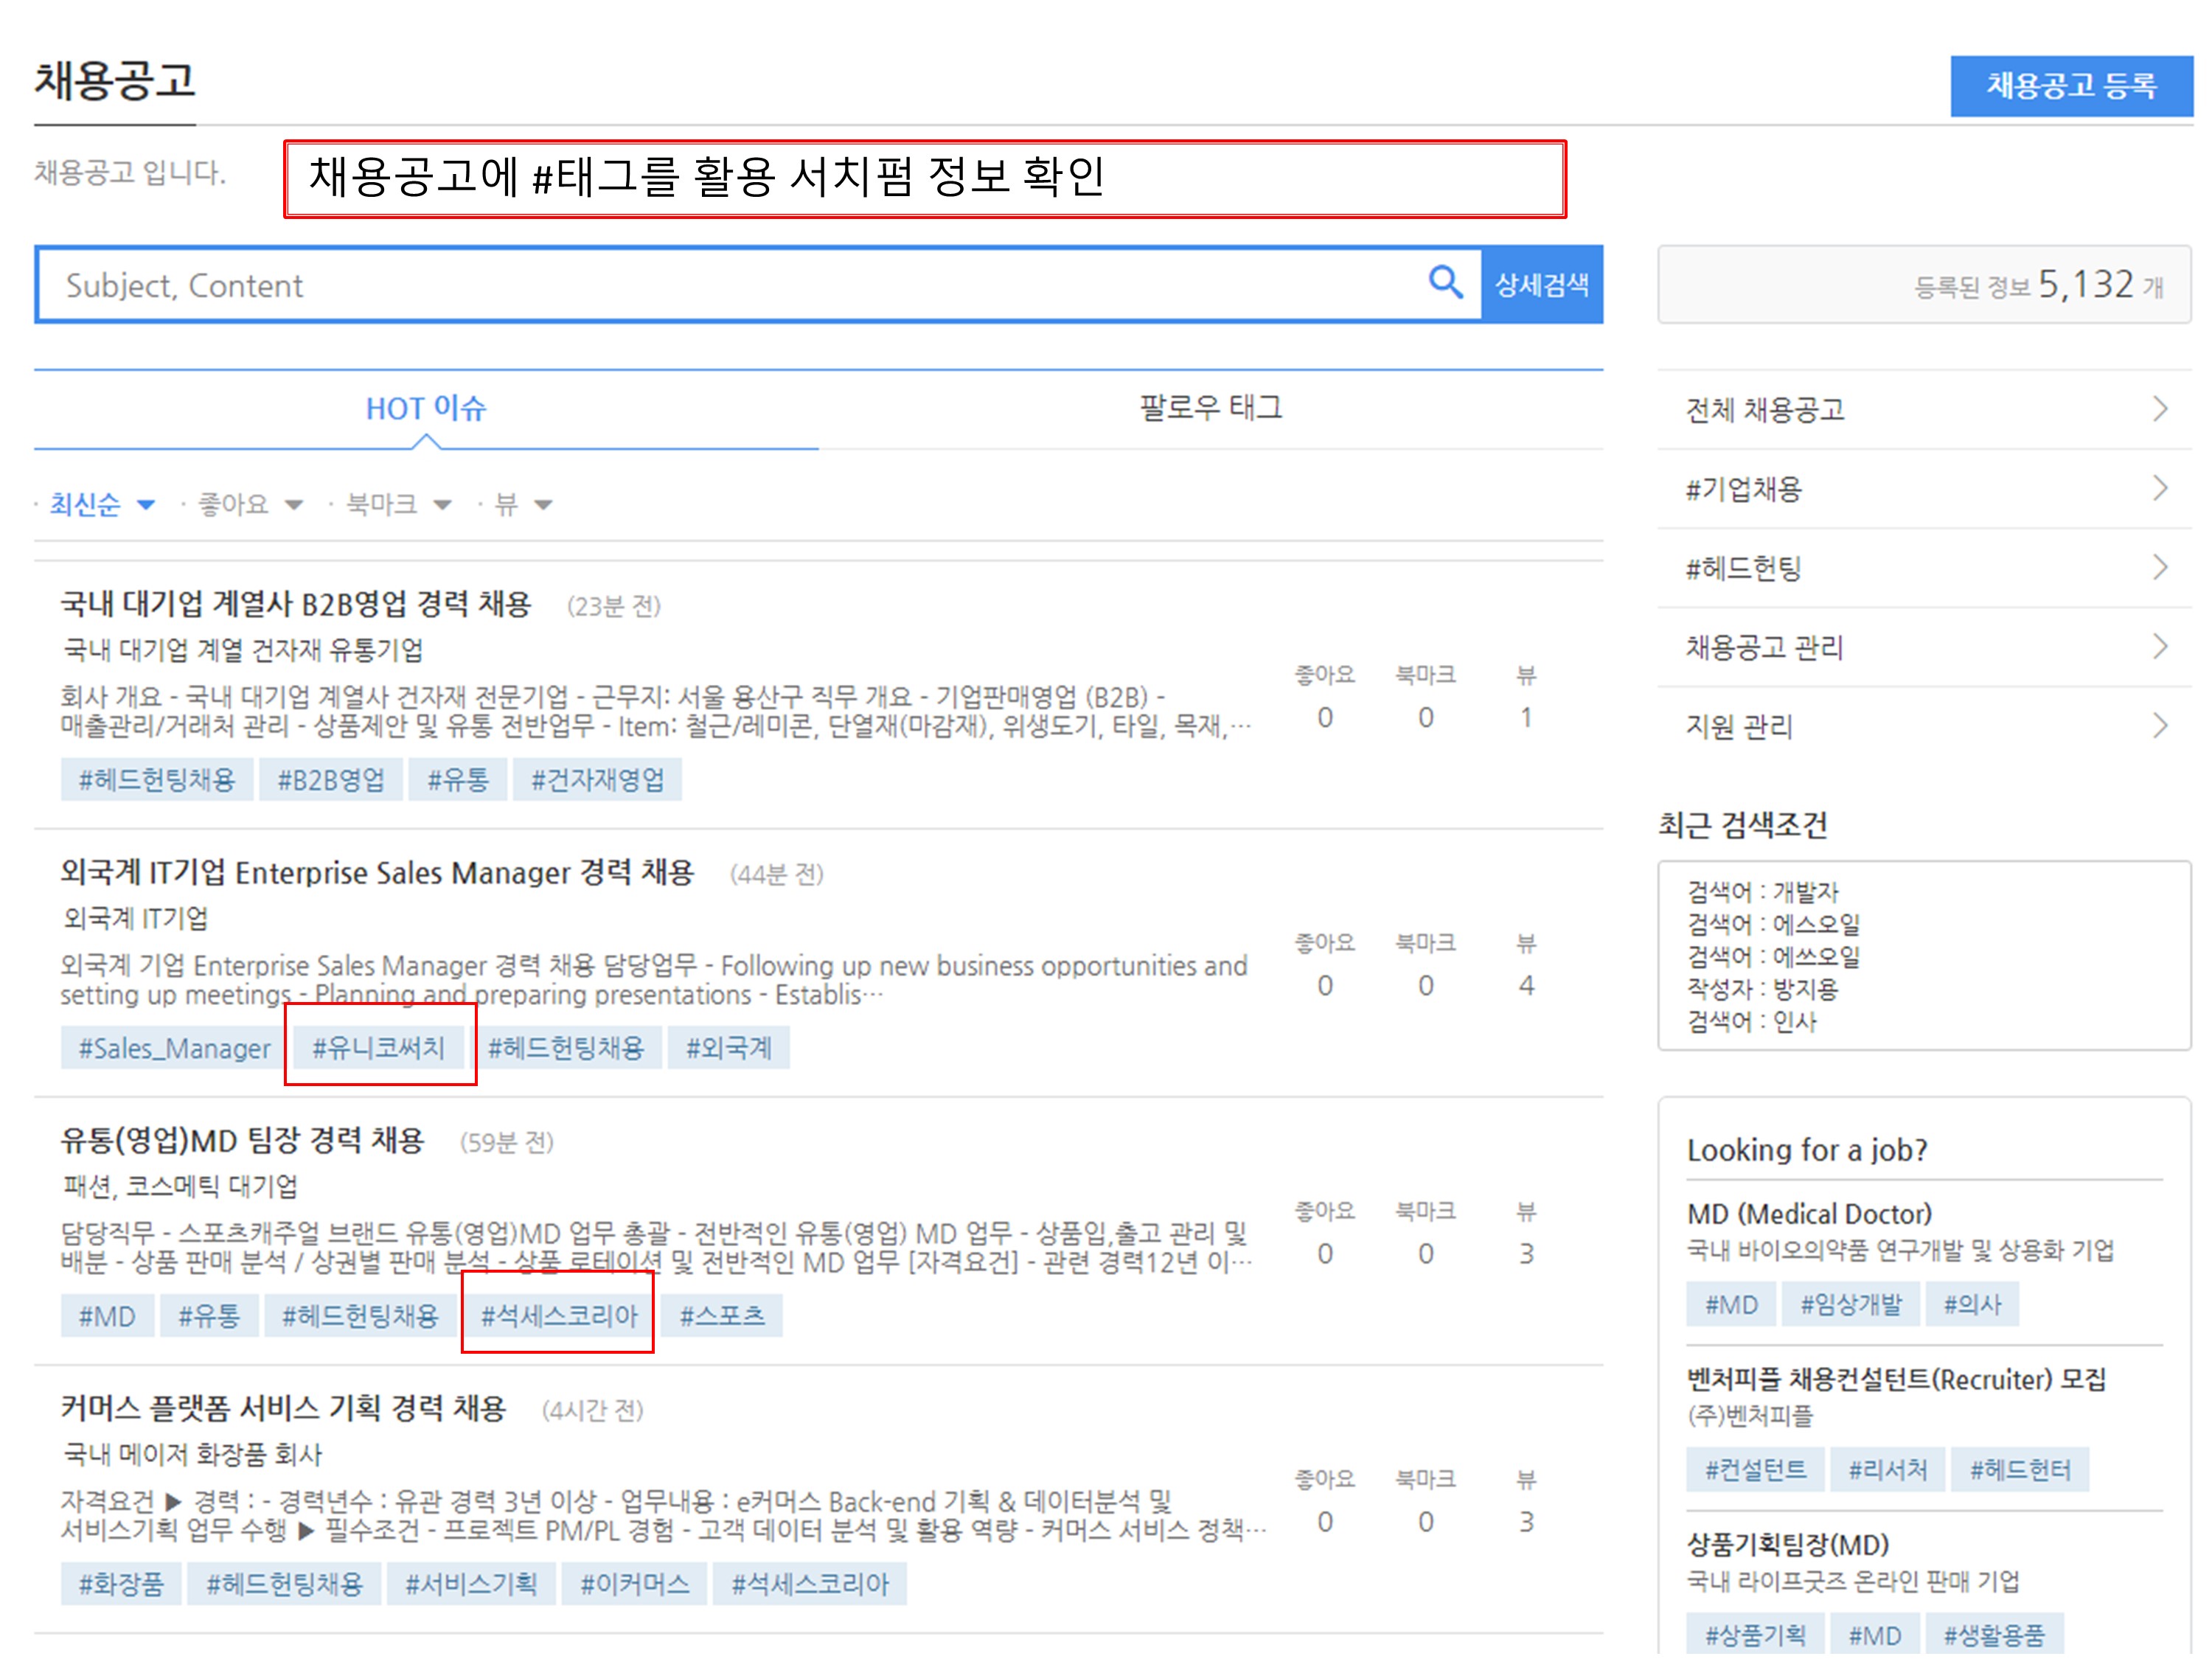Open 상세검색 advanced search

coord(1541,285)
